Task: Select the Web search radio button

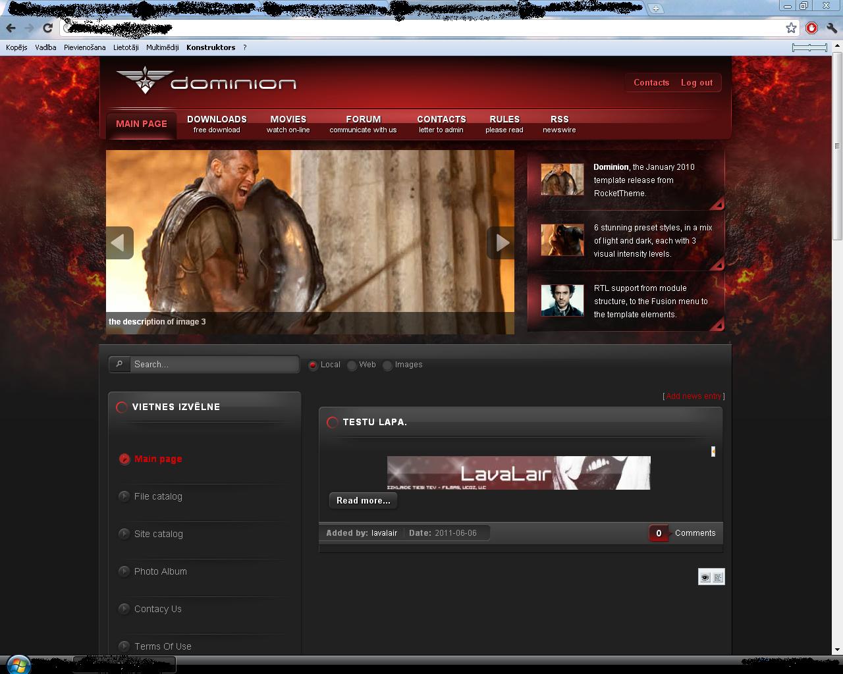Action: point(352,365)
